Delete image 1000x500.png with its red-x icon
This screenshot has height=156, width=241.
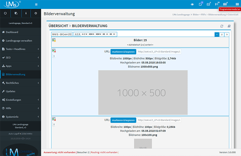[x=54, y=51]
